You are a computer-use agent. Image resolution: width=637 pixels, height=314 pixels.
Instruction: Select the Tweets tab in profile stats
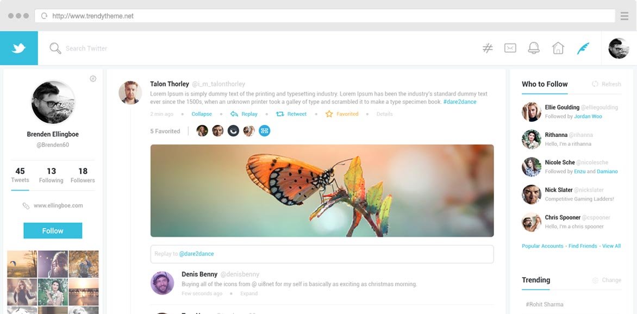pyautogui.click(x=20, y=175)
